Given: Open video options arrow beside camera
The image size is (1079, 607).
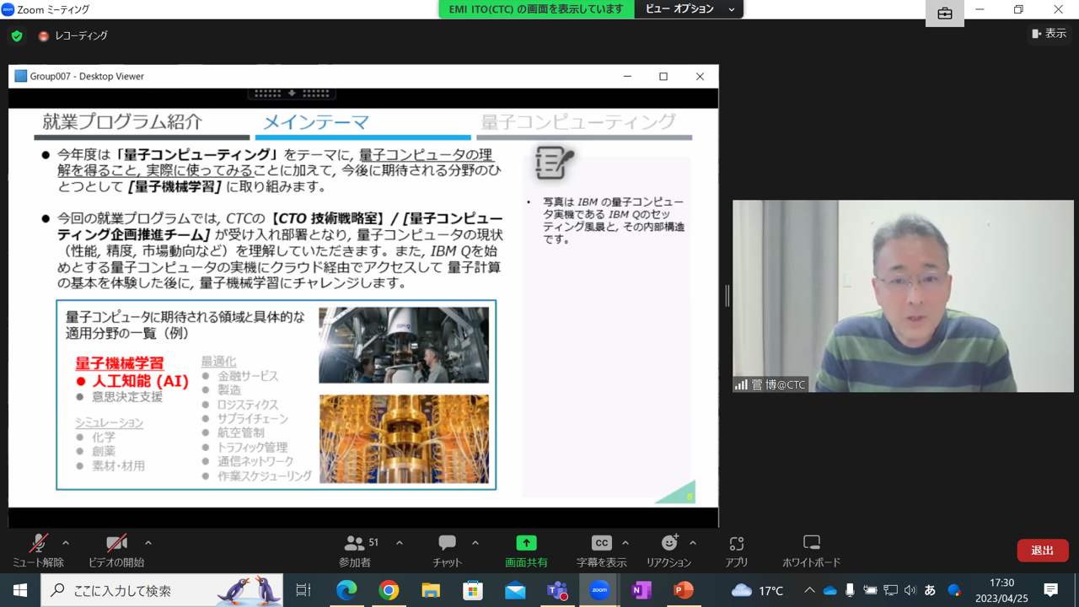Looking at the screenshot, I should [x=148, y=543].
